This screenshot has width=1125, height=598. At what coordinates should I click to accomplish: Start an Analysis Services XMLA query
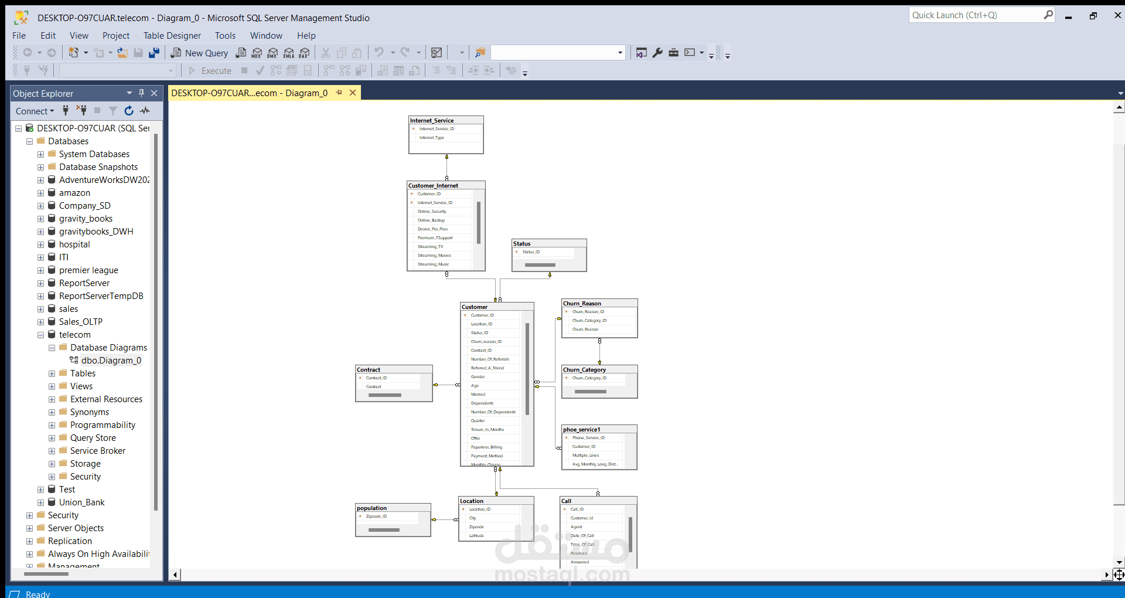pos(288,53)
